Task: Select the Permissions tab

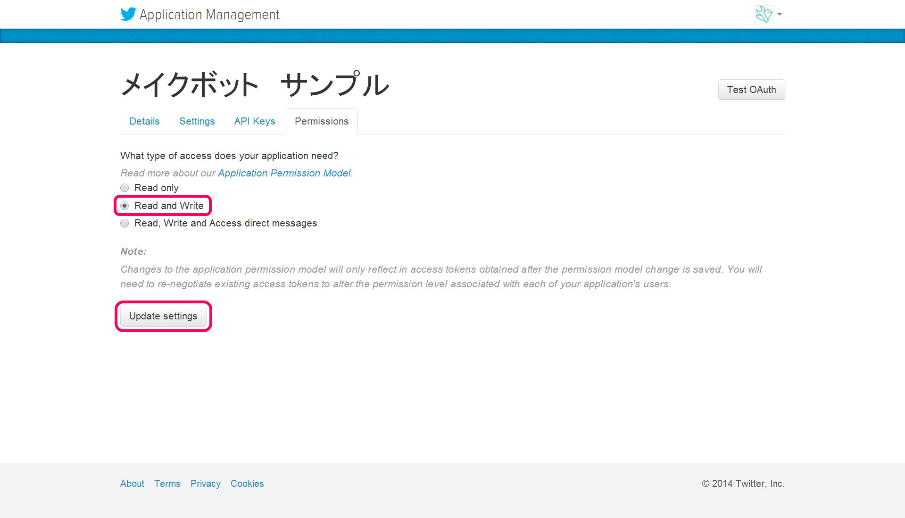Action: 322,121
